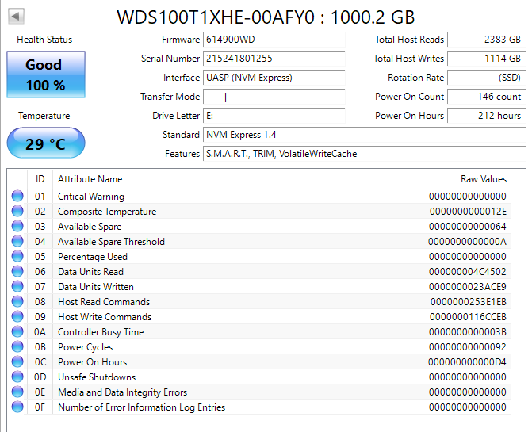Click the Serial Number field
The width and height of the screenshot is (532, 432).
point(274,59)
